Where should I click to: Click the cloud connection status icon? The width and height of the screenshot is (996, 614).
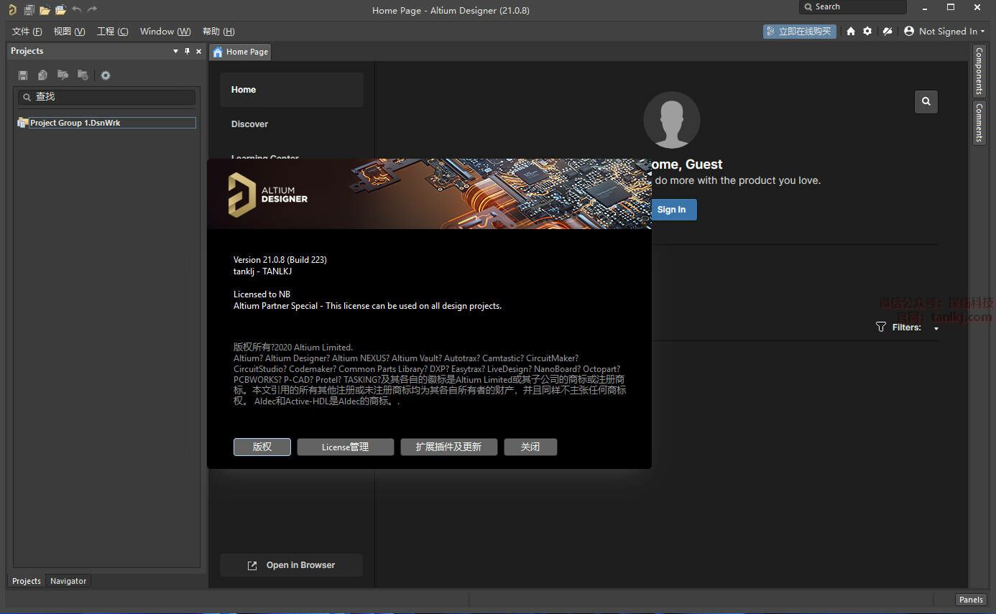(x=887, y=32)
